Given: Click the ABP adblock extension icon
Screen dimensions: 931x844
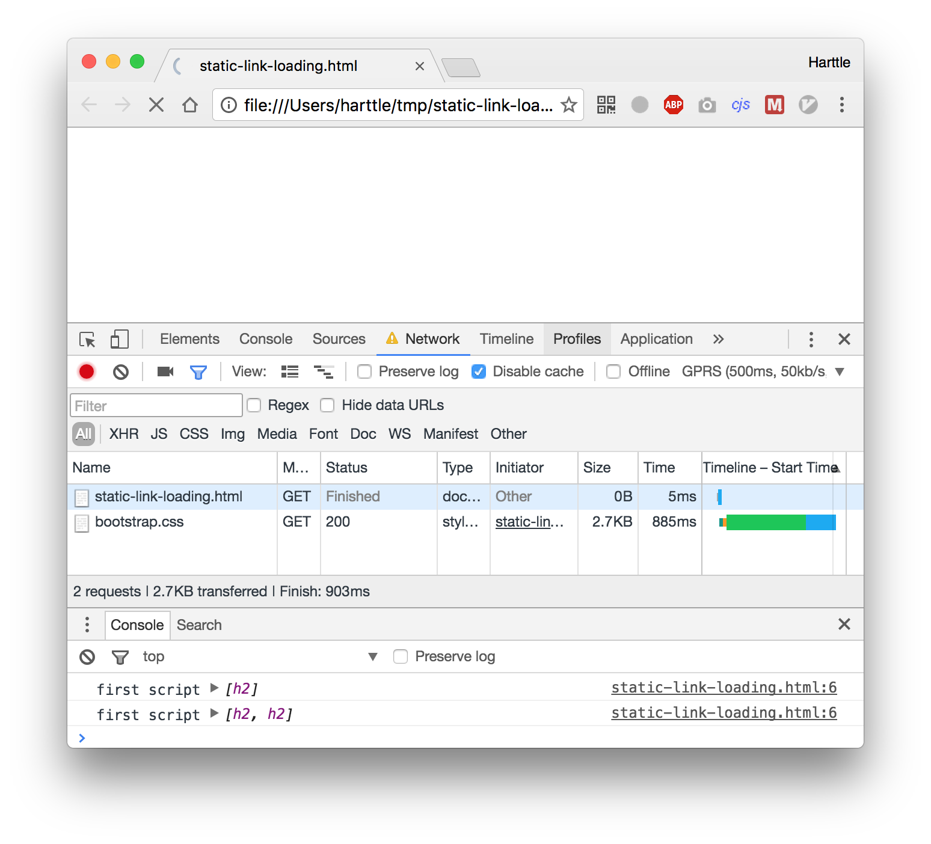Looking at the screenshot, I should click(x=673, y=105).
